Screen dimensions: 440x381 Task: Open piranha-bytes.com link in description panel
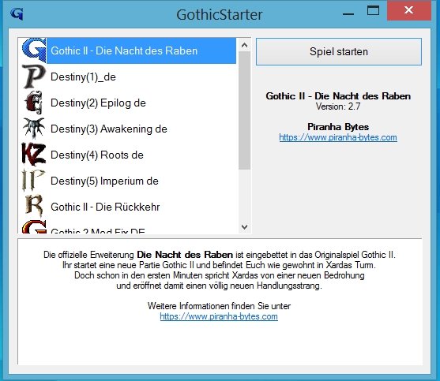(x=219, y=316)
